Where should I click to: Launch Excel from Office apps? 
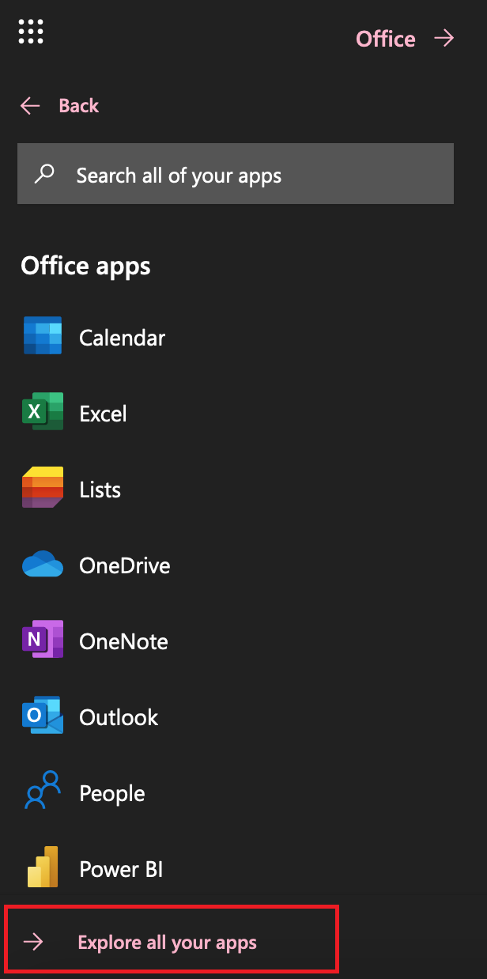click(41, 411)
